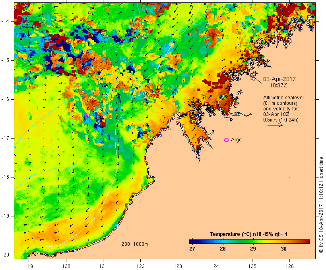Click the colorbar value 29
Screen dimensions: 326x270
pos(253,249)
